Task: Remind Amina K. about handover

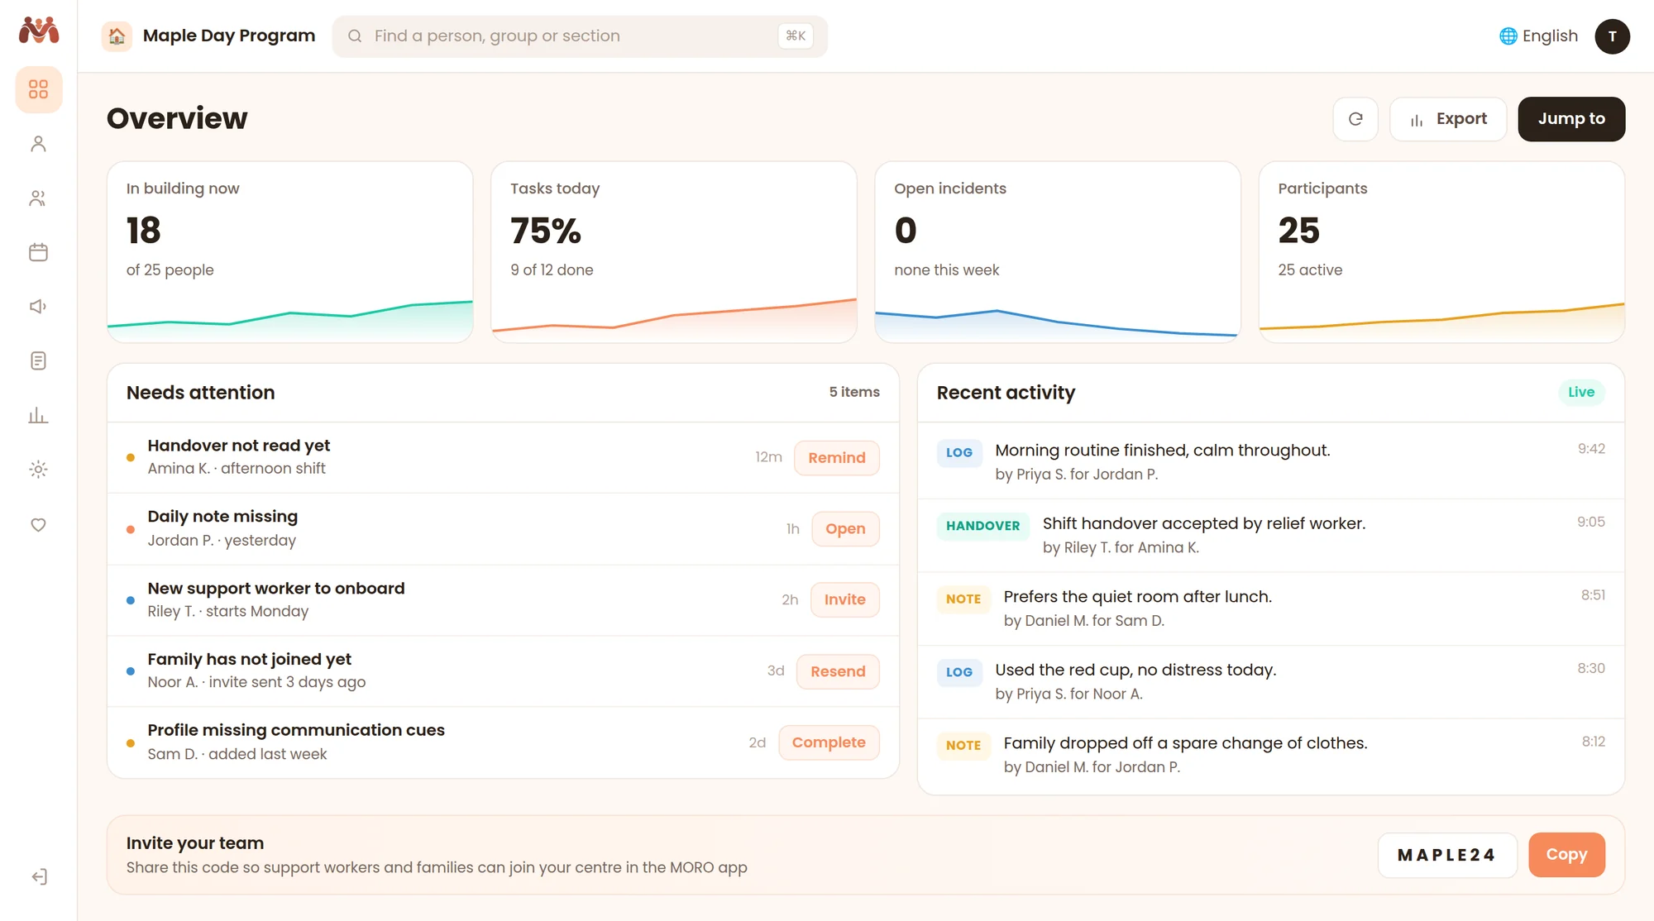Action: (x=836, y=458)
